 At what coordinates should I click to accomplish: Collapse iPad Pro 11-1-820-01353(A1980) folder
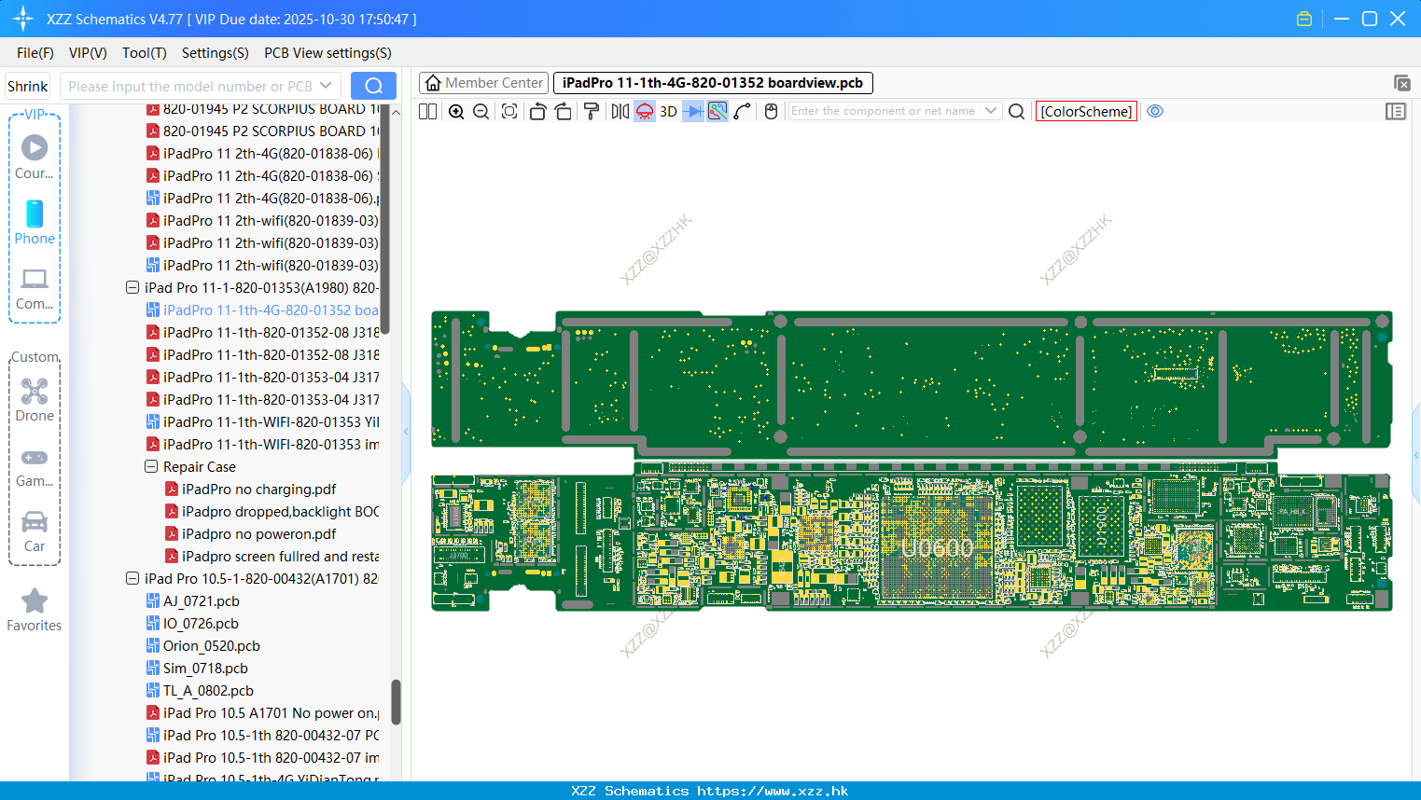132,288
